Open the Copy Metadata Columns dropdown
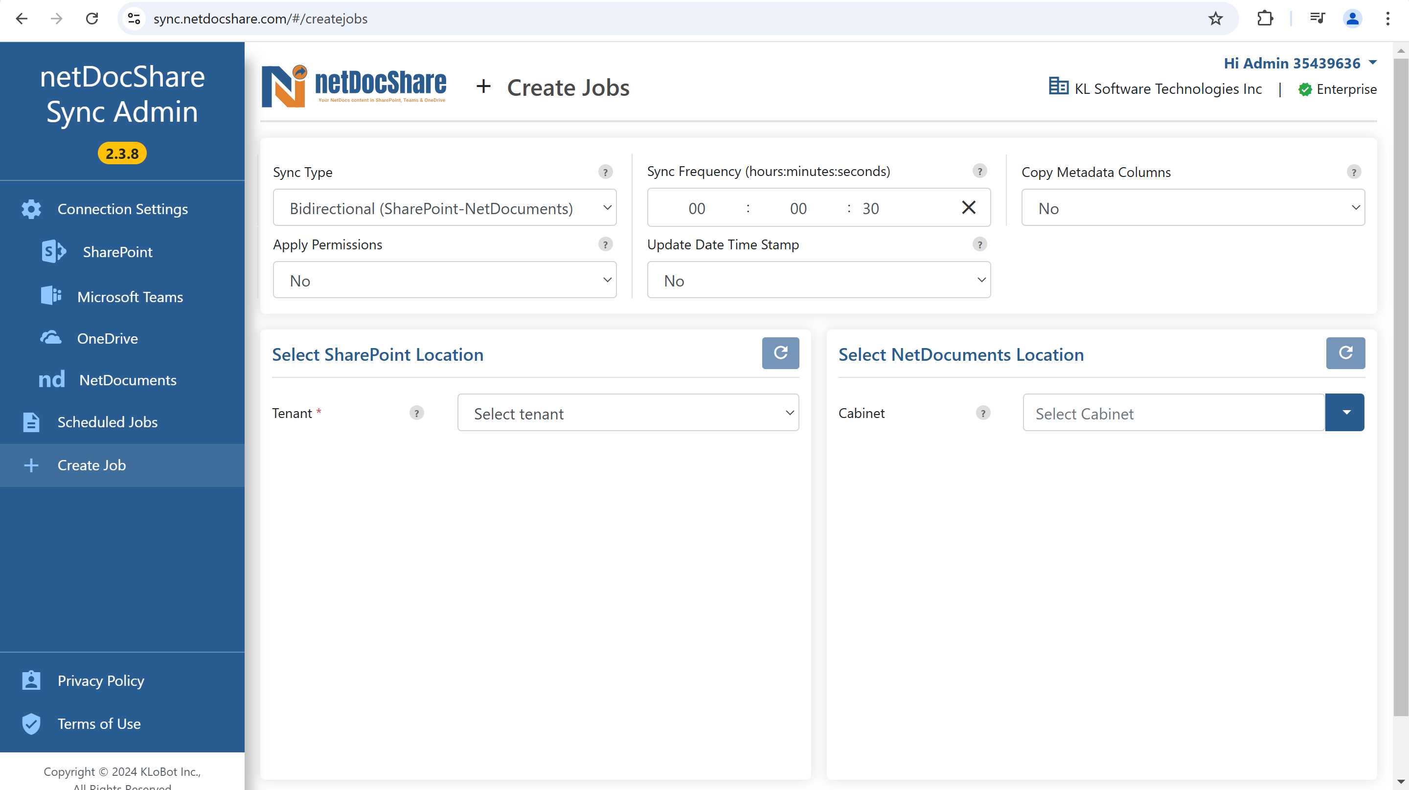The width and height of the screenshot is (1409, 790). point(1193,208)
